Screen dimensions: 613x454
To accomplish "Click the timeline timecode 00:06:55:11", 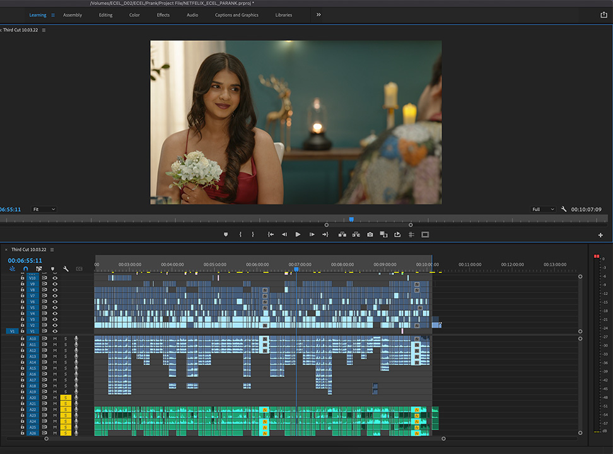I will tap(25, 260).
